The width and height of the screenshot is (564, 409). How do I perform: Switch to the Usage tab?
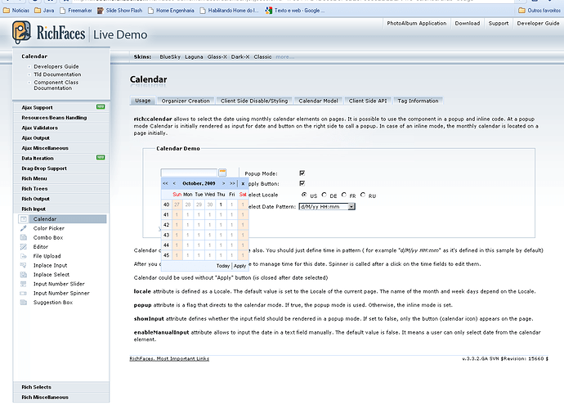(143, 101)
